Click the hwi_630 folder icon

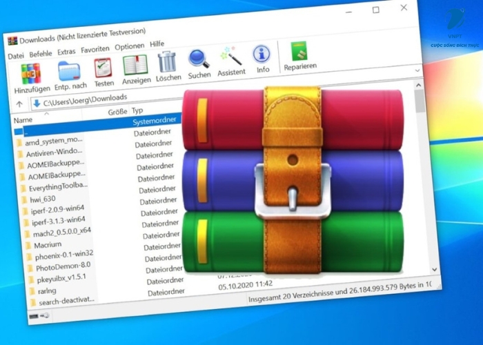point(24,200)
